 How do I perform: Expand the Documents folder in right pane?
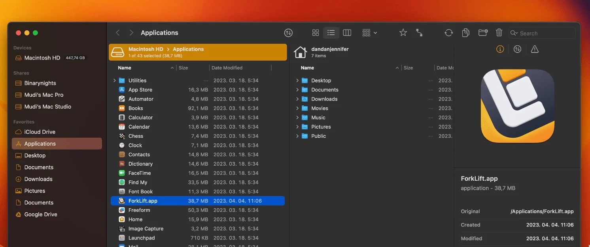click(297, 90)
